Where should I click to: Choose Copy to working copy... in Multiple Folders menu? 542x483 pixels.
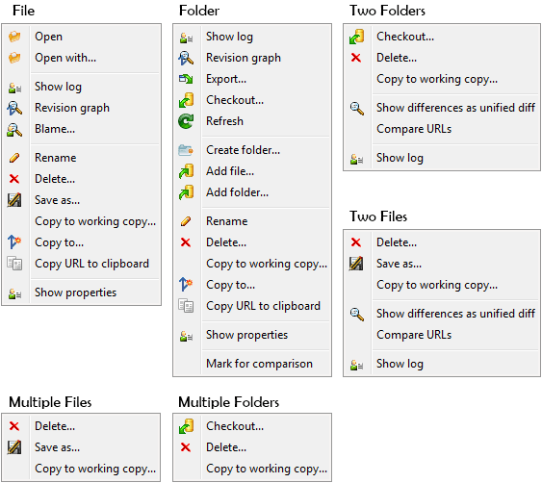point(266,469)
